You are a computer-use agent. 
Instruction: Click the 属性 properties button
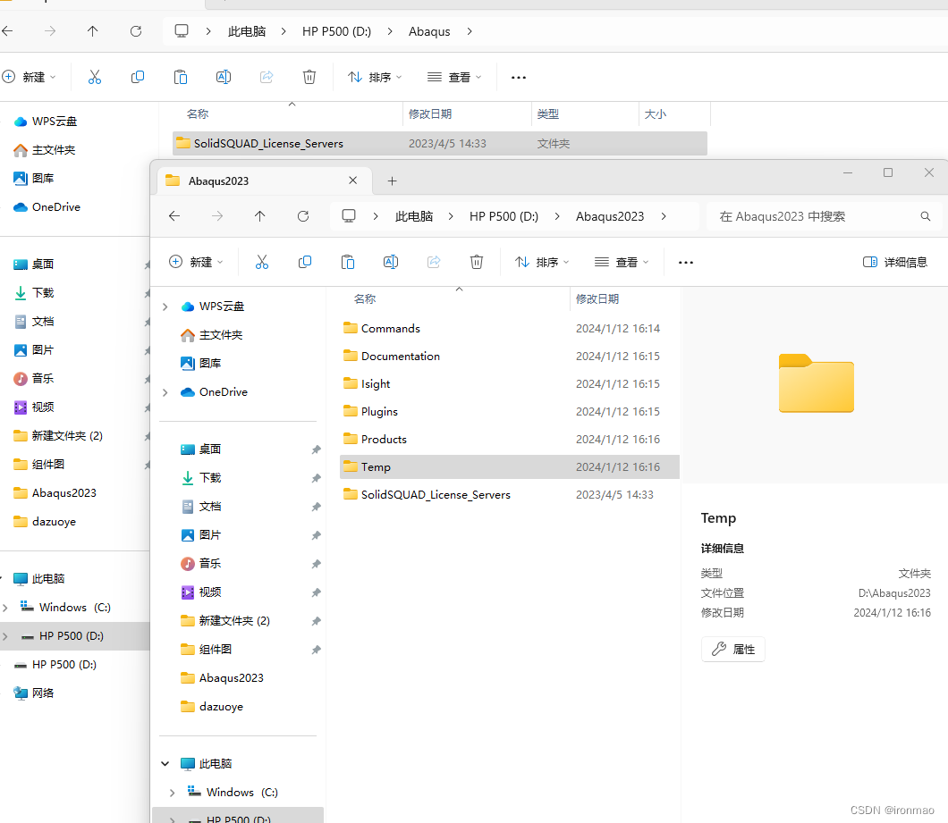pyautogui.click(x=733, y=649)
